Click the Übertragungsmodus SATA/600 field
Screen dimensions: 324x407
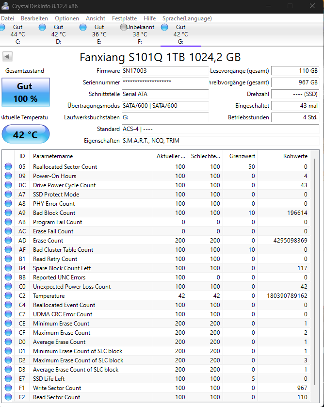[165, 106]
